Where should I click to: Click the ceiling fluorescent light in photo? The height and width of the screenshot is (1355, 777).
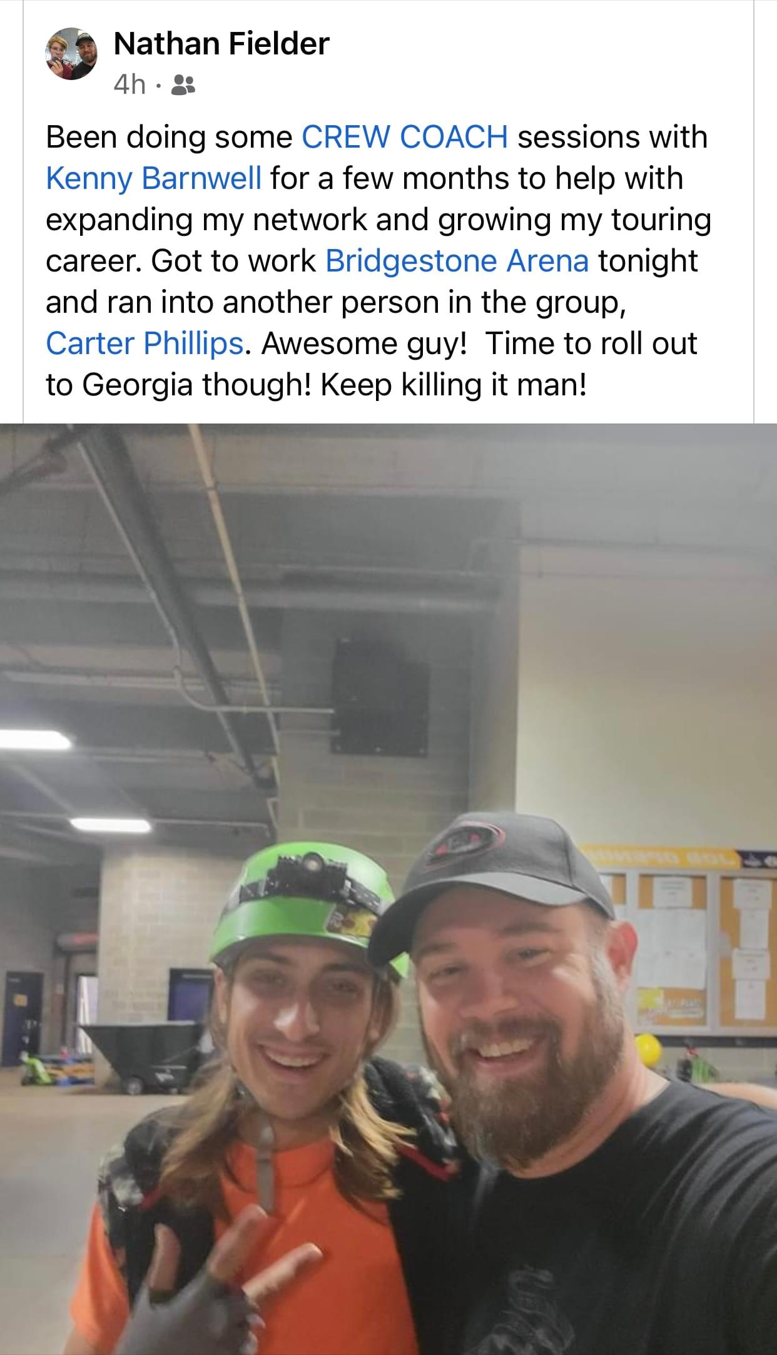(x=36, y=740)
